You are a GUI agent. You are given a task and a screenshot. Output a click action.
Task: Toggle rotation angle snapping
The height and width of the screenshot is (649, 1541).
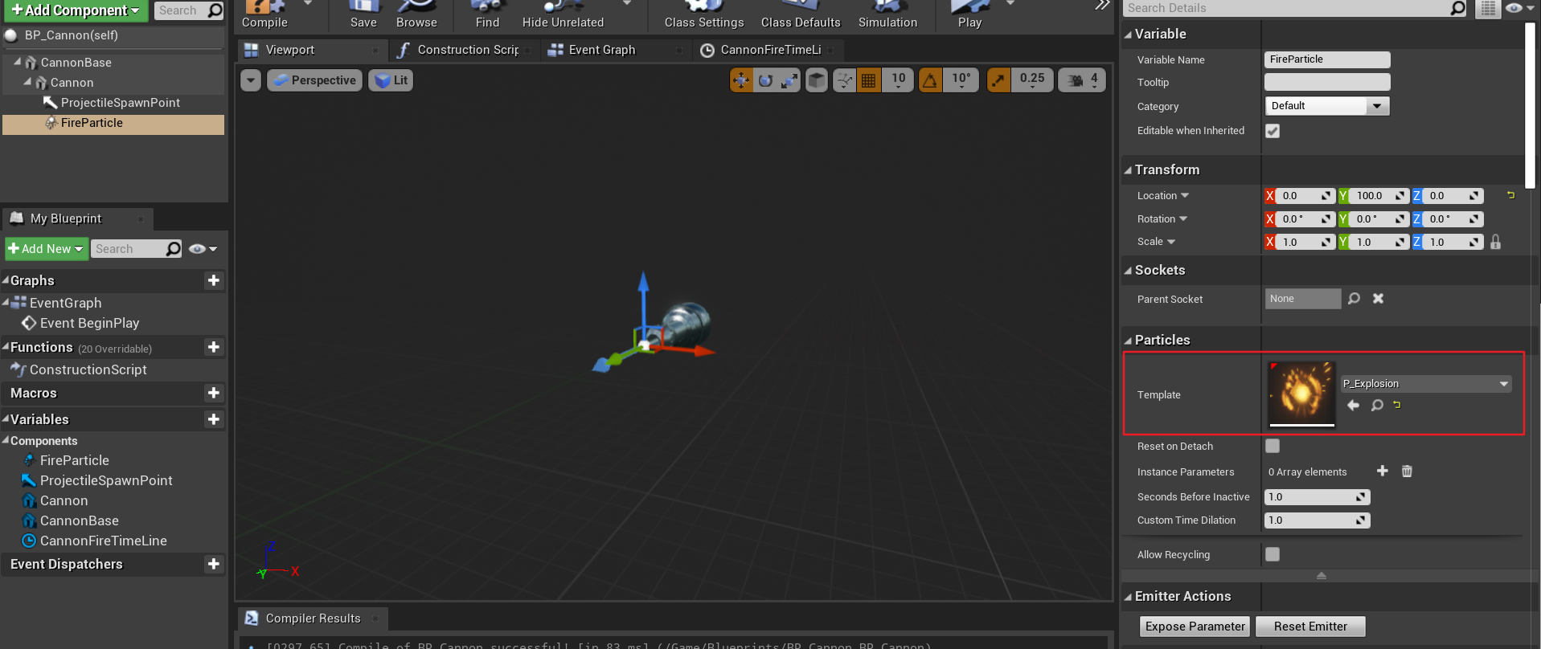coord(930,80)
